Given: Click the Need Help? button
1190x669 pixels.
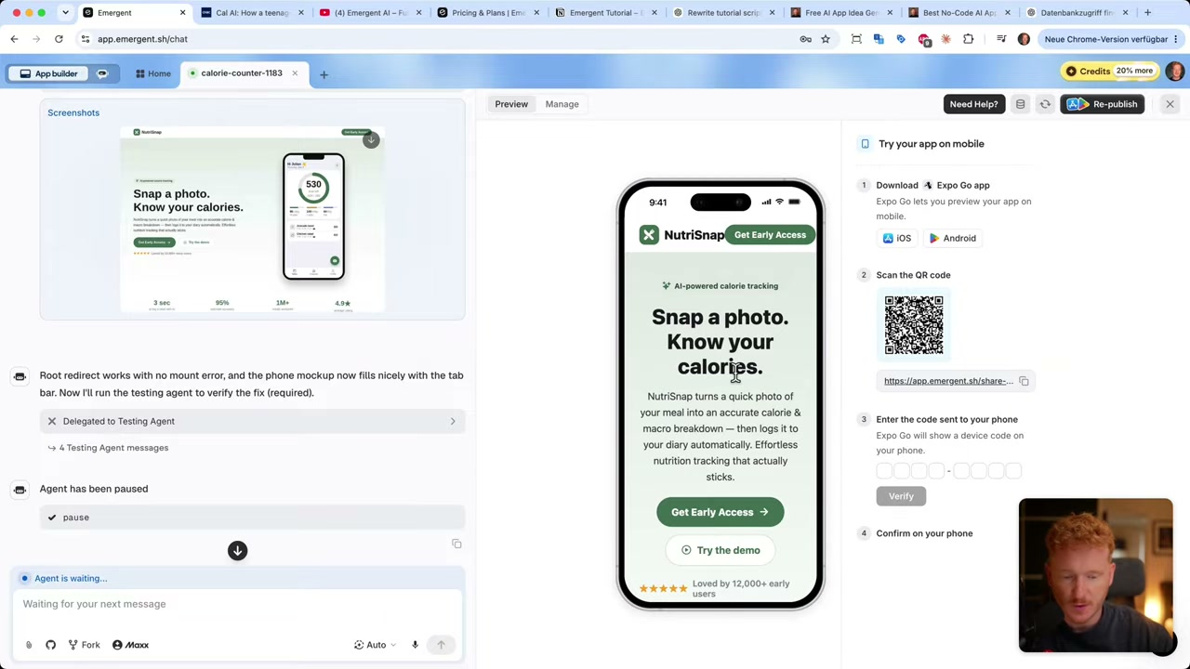Looking at the screenshot, I should coord(973,104).
